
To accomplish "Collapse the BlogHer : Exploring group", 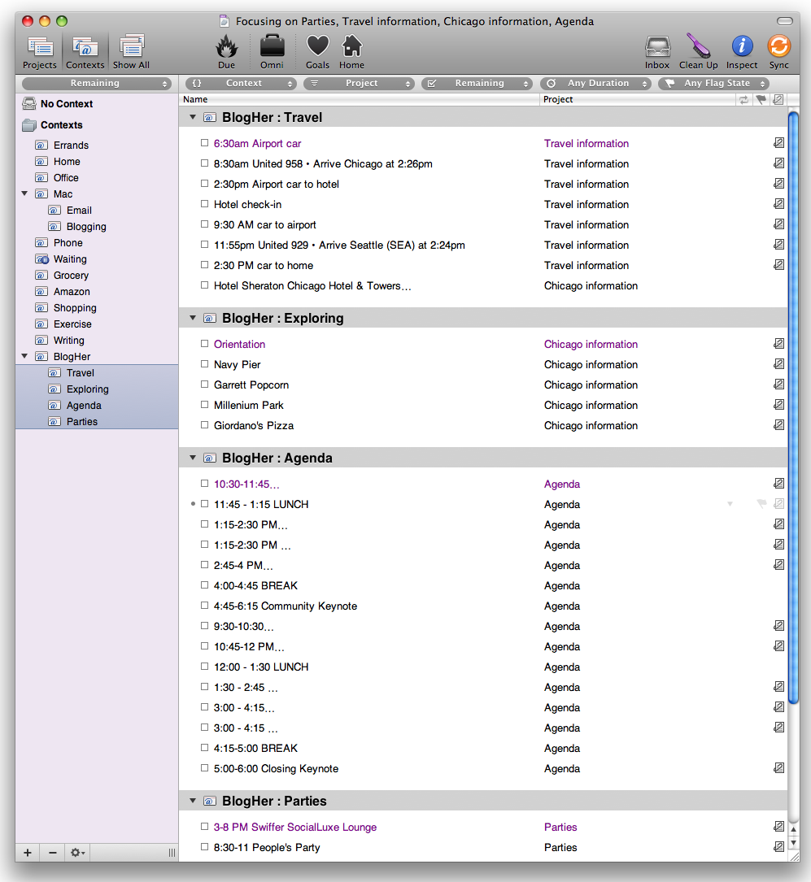I will pos(193,318).
